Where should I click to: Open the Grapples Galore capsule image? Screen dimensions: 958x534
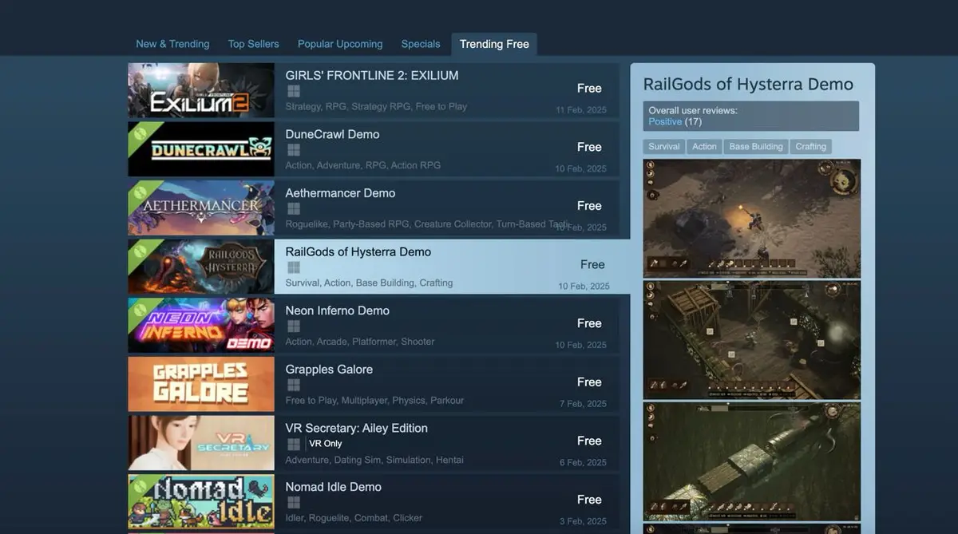pyautogui.click(x=201, y=384)
